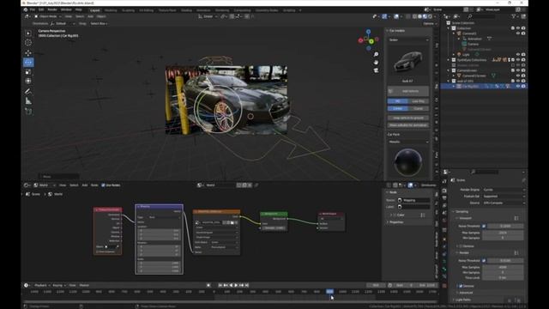
Task: Expand the Light Paths panel
Action: click(462, 300)
